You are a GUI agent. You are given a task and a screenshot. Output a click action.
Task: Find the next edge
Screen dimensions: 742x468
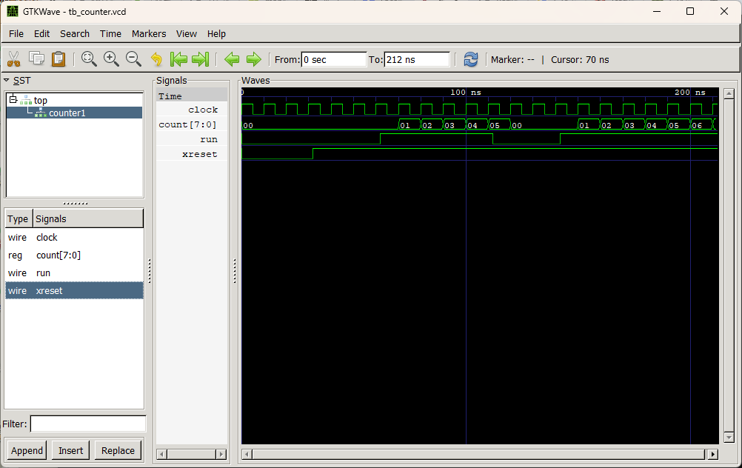(254, 59)
